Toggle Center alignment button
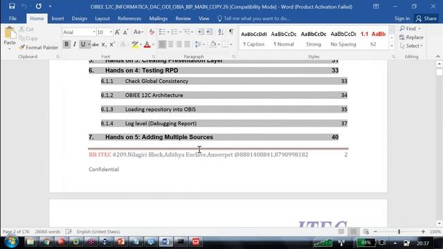This screenshot has height=249, width=443. [171, 44]
